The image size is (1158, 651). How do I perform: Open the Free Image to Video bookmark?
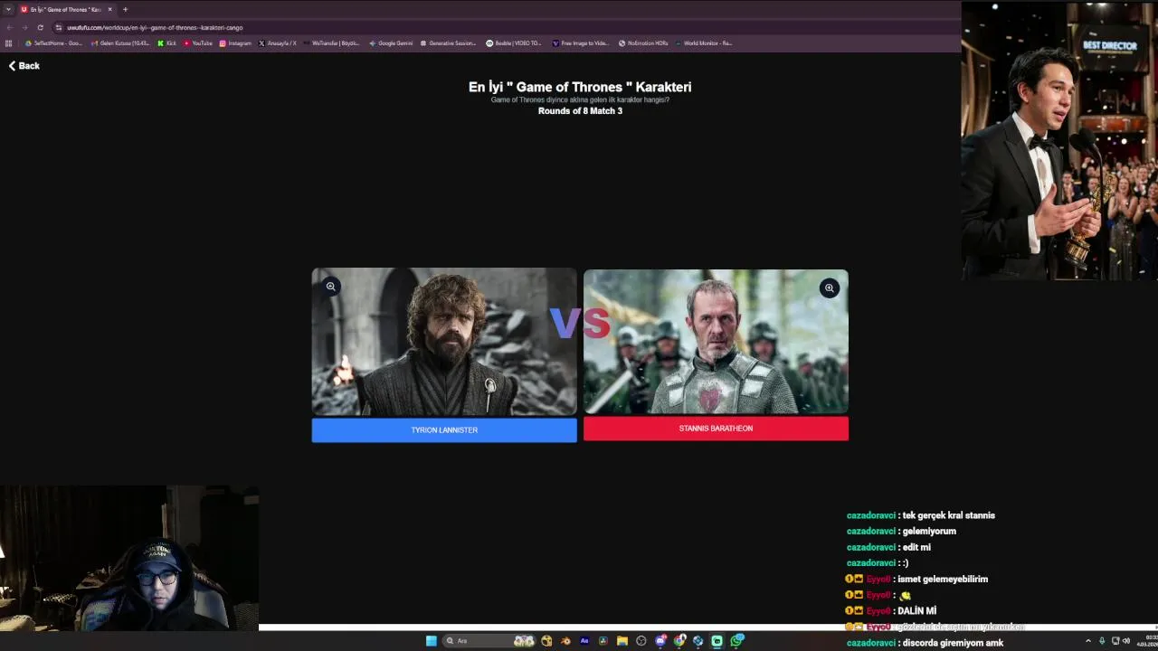(x=581, y=42)
